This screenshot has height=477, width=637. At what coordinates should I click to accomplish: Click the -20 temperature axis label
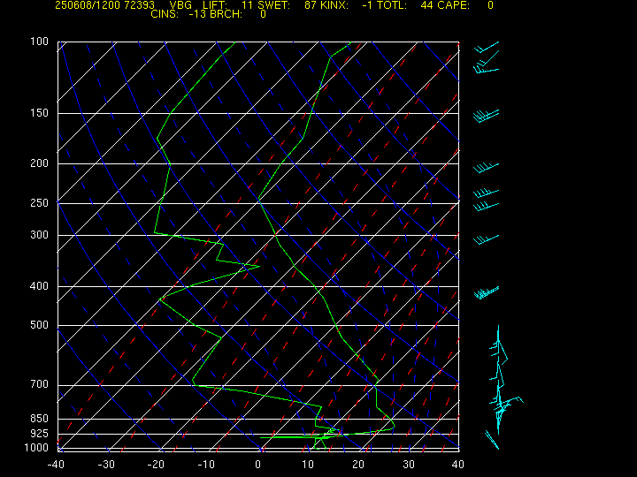(156, 465)
